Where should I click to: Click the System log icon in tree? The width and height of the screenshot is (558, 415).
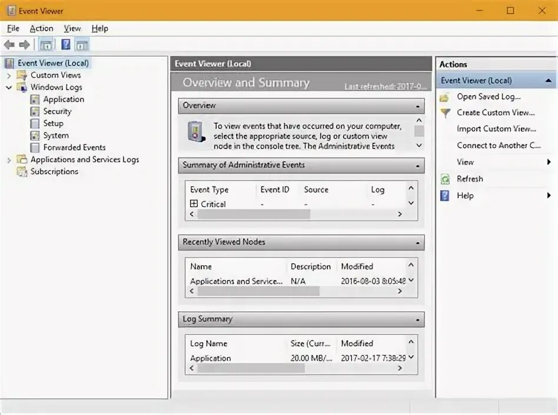tap(35, 136)
